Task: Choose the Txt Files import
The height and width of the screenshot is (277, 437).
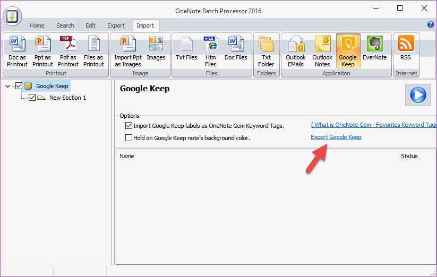Action: pyautogui.click(x=186, y=48)
